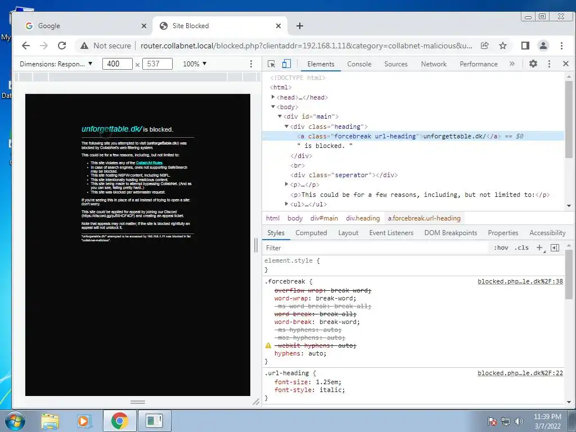Click the forward navigation arrow

[x=44, y=46]
